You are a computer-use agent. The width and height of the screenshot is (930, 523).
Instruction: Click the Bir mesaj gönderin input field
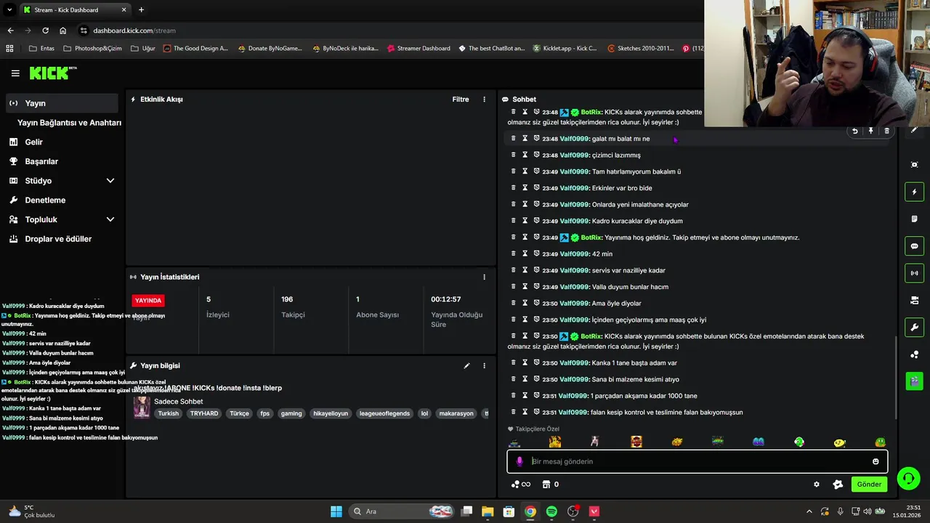coord(697,461)
